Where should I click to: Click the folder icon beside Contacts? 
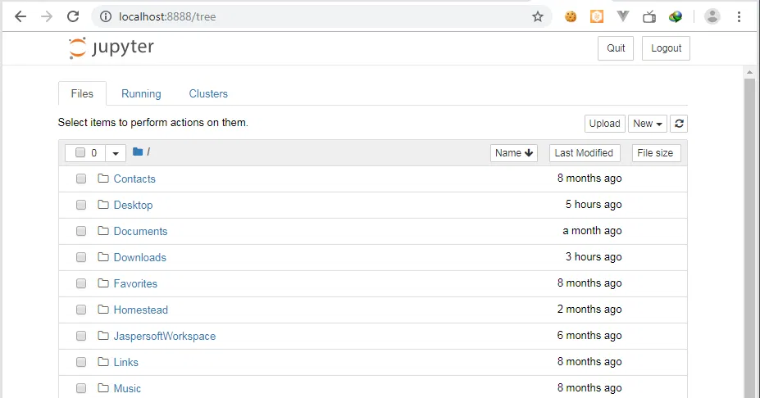pos(102,179)
